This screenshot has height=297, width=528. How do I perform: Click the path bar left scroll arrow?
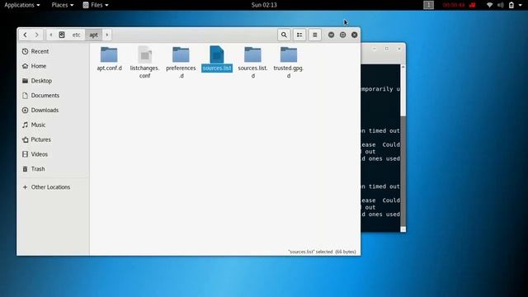pyautogui.click(x=51, y=35)
